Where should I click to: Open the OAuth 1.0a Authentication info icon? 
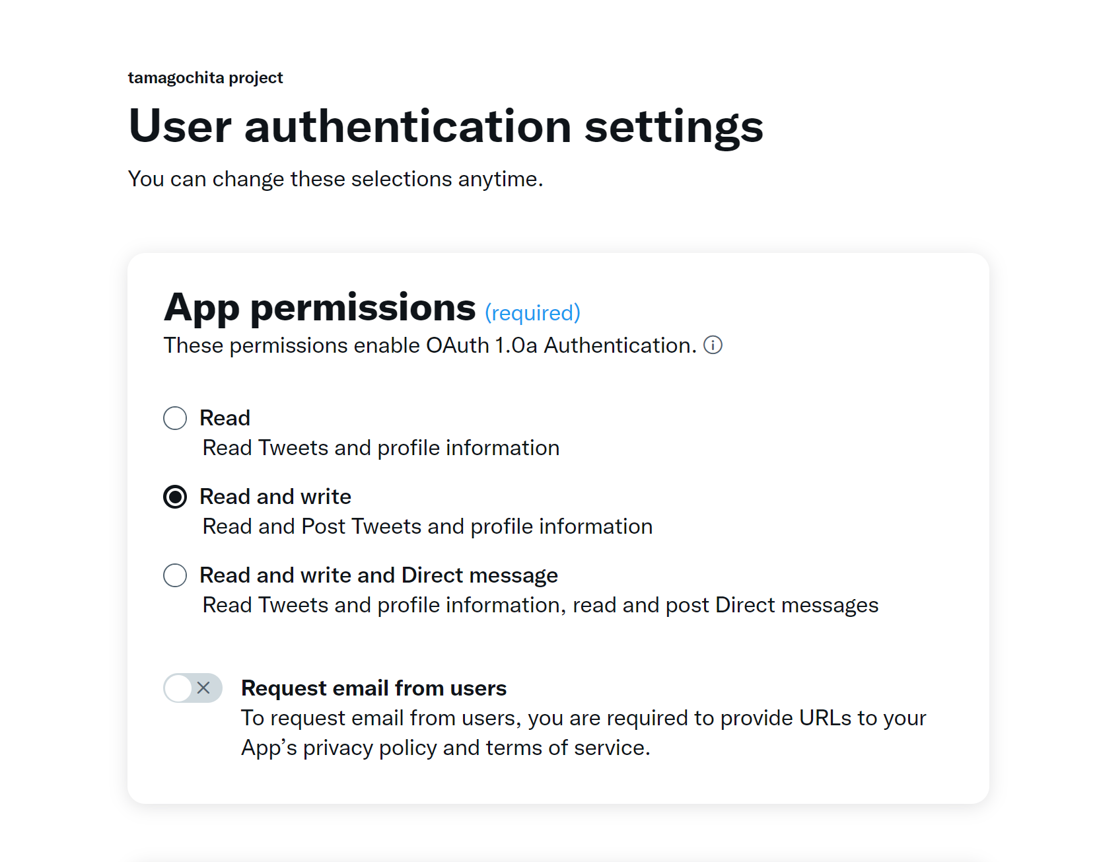713,345
